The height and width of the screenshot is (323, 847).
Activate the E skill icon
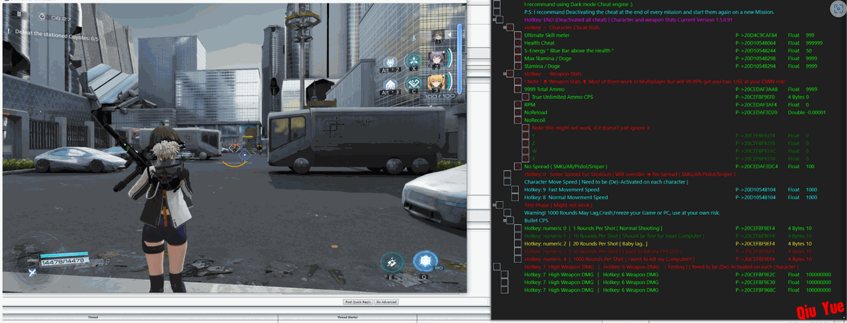click(392, 262)
